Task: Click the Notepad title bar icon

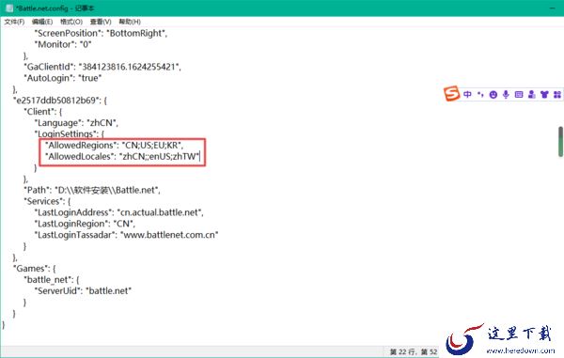Action: 9,8
